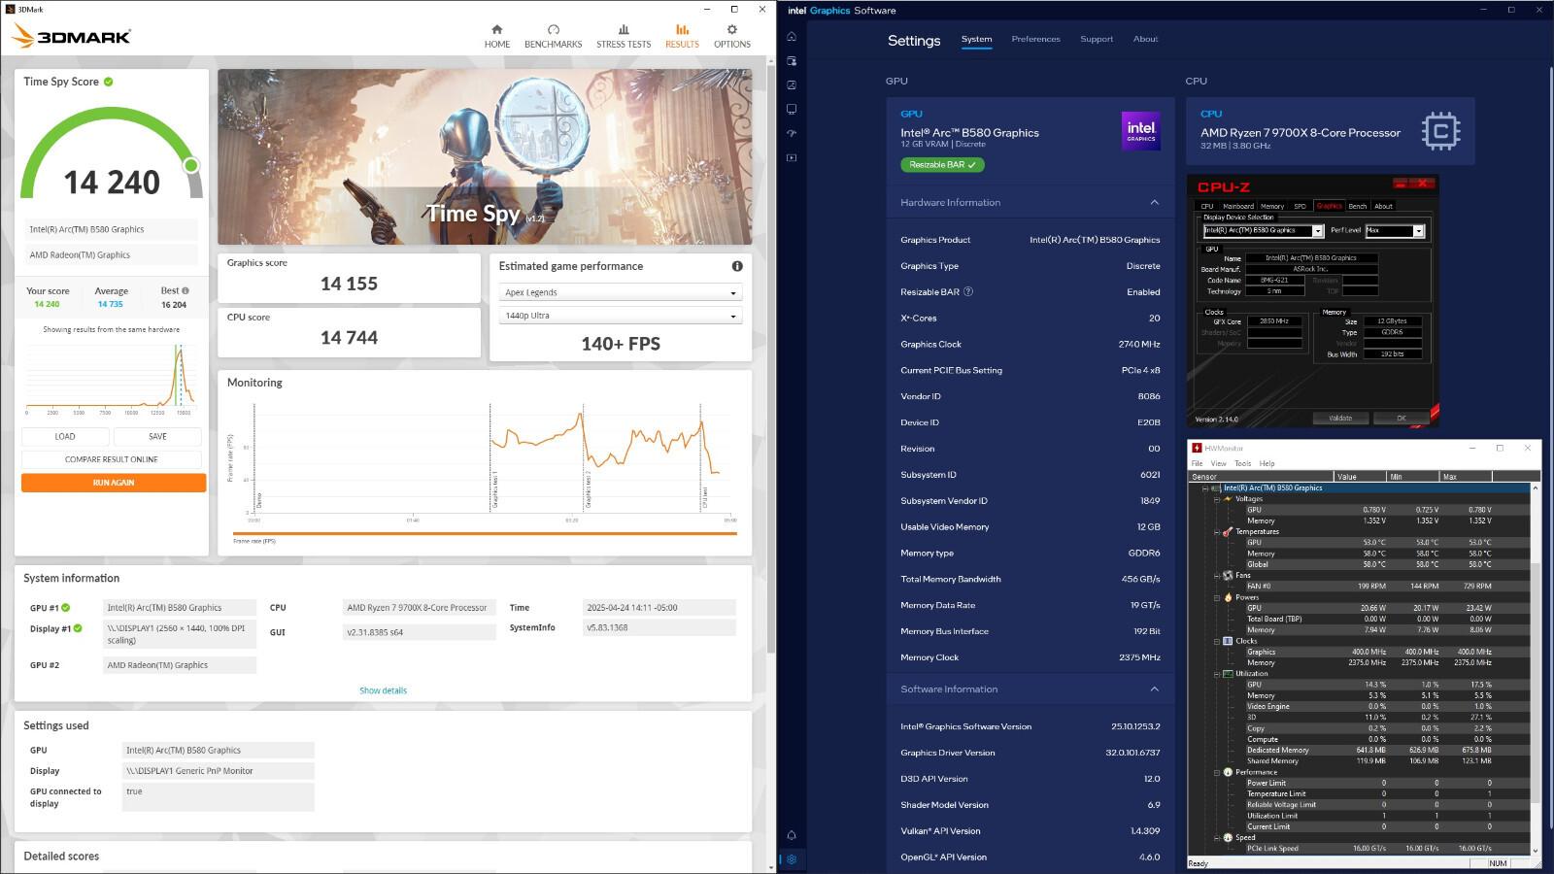1554x874 pixels.
Task: Click the green Time Spy Score verified checkmark
Action: (109, 82)
